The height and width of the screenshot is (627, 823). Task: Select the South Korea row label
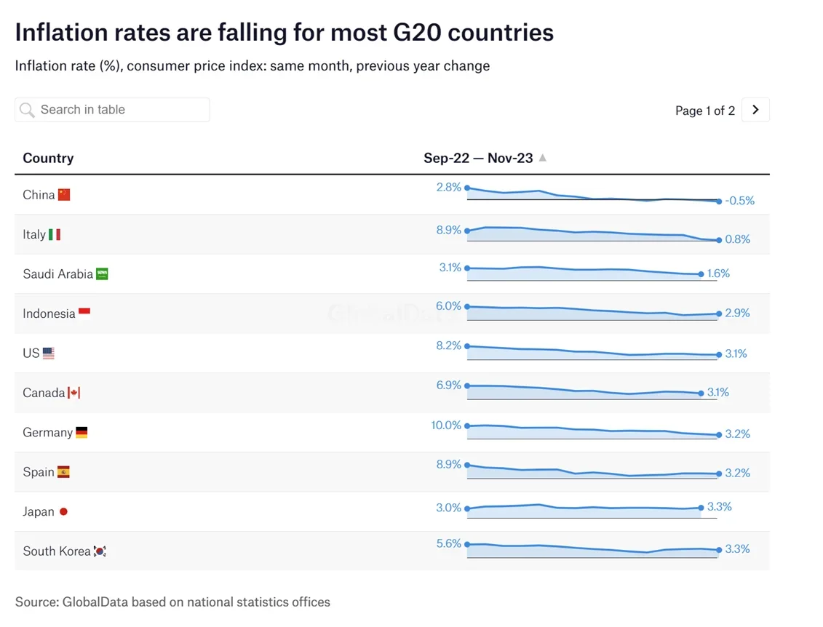coord(57,551)
